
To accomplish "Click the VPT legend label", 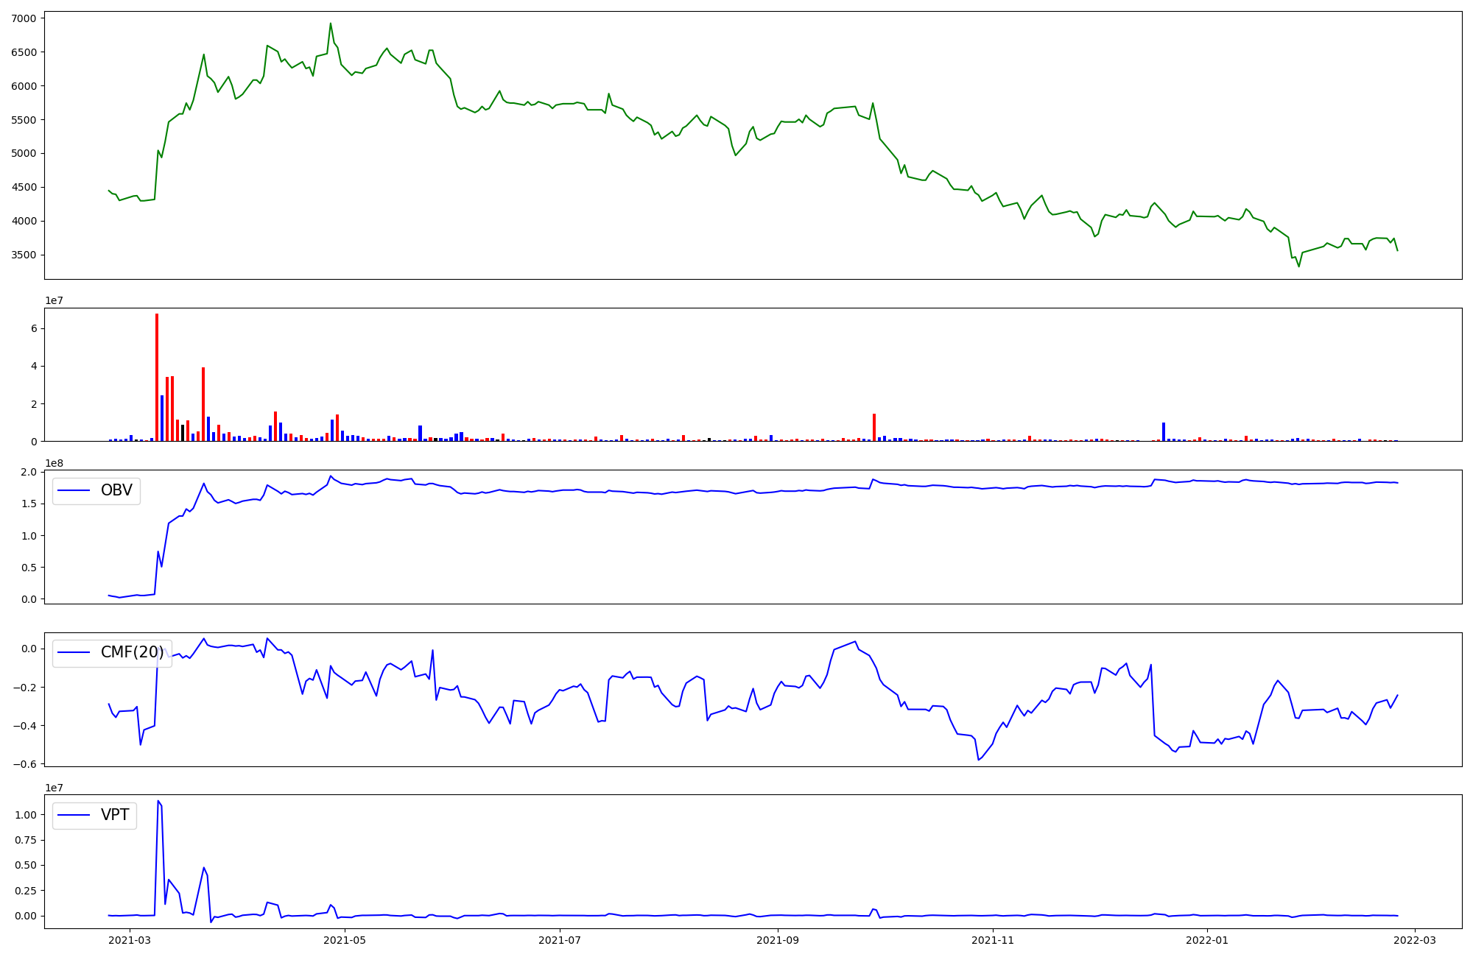I will point(115,815).
